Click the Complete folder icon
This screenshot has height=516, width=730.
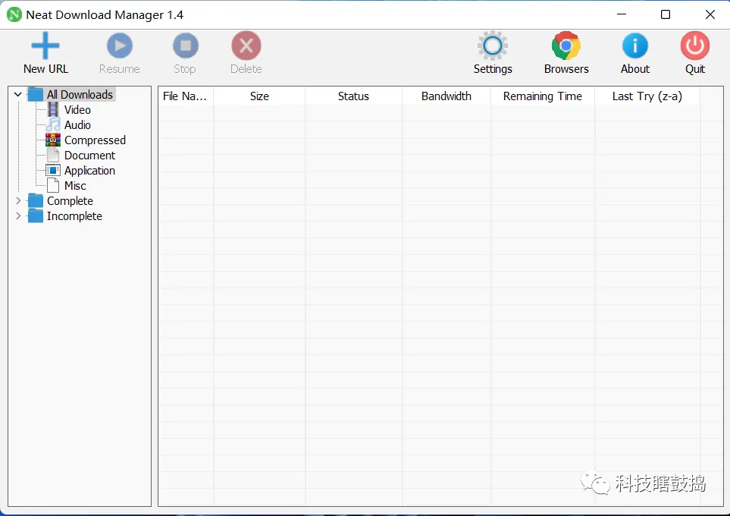tap(36, 201)
